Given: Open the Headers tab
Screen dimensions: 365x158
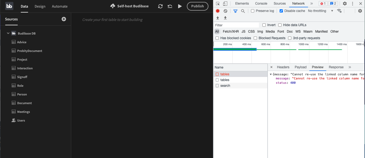Looking at the screenshot, I should pyautogui.click(x=283, y=67).
